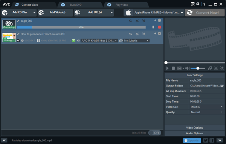Click the eagle_360 conversion progress bar

point(81,27)
